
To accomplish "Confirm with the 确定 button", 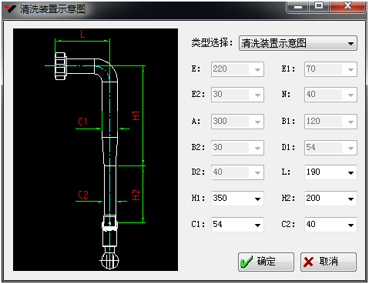I will tap(266, 262).
